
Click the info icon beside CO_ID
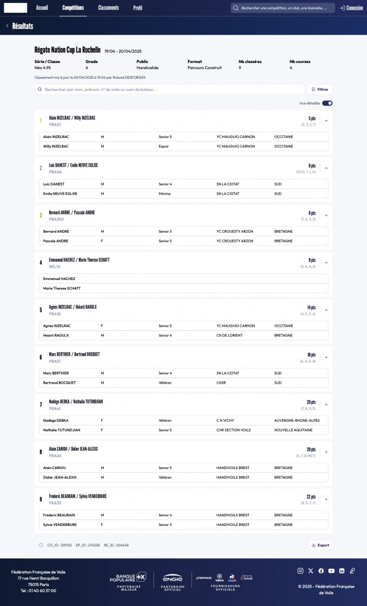tap(41, 545)
